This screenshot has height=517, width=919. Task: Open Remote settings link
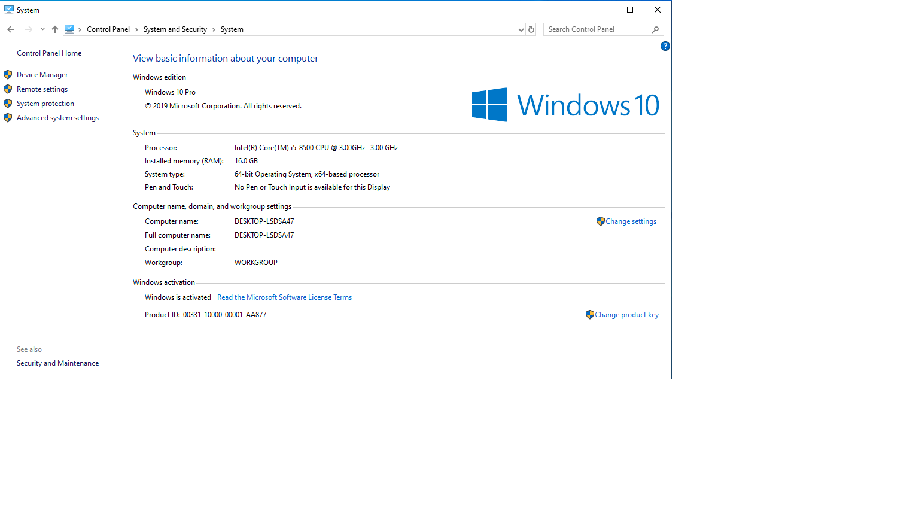42,89
